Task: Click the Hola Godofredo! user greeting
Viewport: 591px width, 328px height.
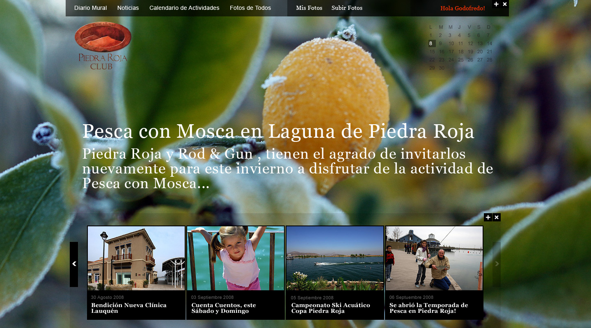Action: point(463,8)
